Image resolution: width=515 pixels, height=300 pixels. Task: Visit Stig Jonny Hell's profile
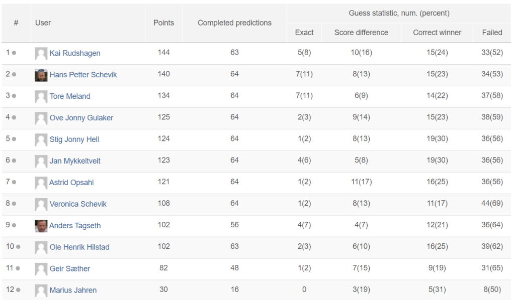(74, 139)
